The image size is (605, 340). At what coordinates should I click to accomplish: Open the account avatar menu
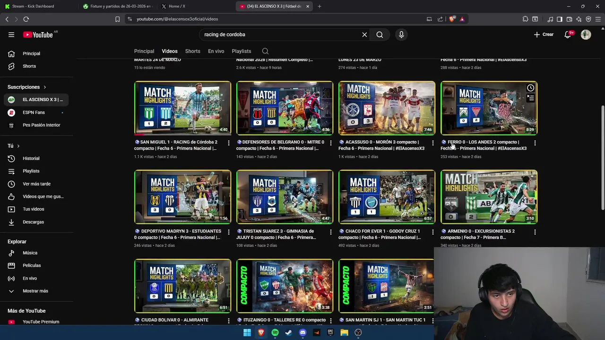tap(586, 34)
